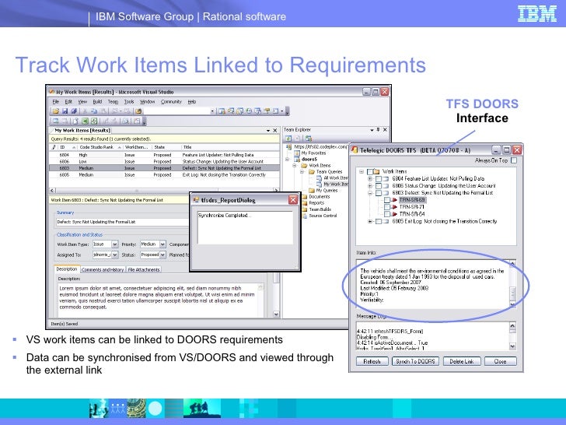566x425 pixels.
Task: Open the Community menu
Action: [171, 102]
